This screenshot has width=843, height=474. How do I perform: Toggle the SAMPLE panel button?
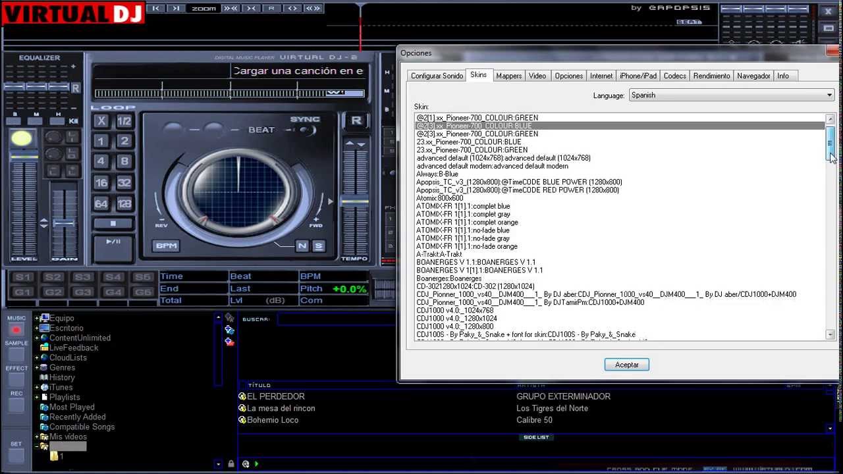pos(16,354)
